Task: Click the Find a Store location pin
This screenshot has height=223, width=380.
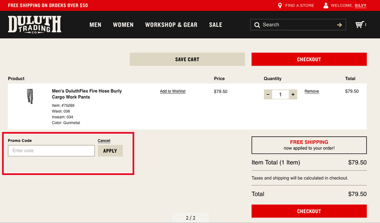Action: pos(280,5)
